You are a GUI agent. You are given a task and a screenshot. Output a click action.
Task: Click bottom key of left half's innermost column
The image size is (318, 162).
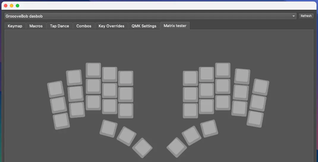click(x=126, y=111)
